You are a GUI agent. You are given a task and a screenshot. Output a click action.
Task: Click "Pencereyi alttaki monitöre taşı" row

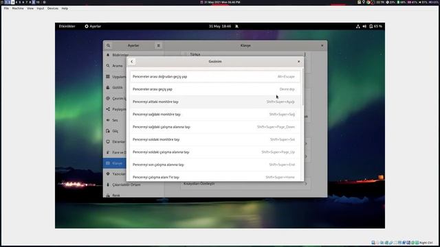(215, 102)
